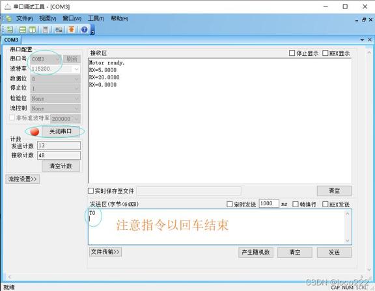Open the tab list dropdown arrow beside COM3 tab
The image size is (375, 291).
coord(362,40)
